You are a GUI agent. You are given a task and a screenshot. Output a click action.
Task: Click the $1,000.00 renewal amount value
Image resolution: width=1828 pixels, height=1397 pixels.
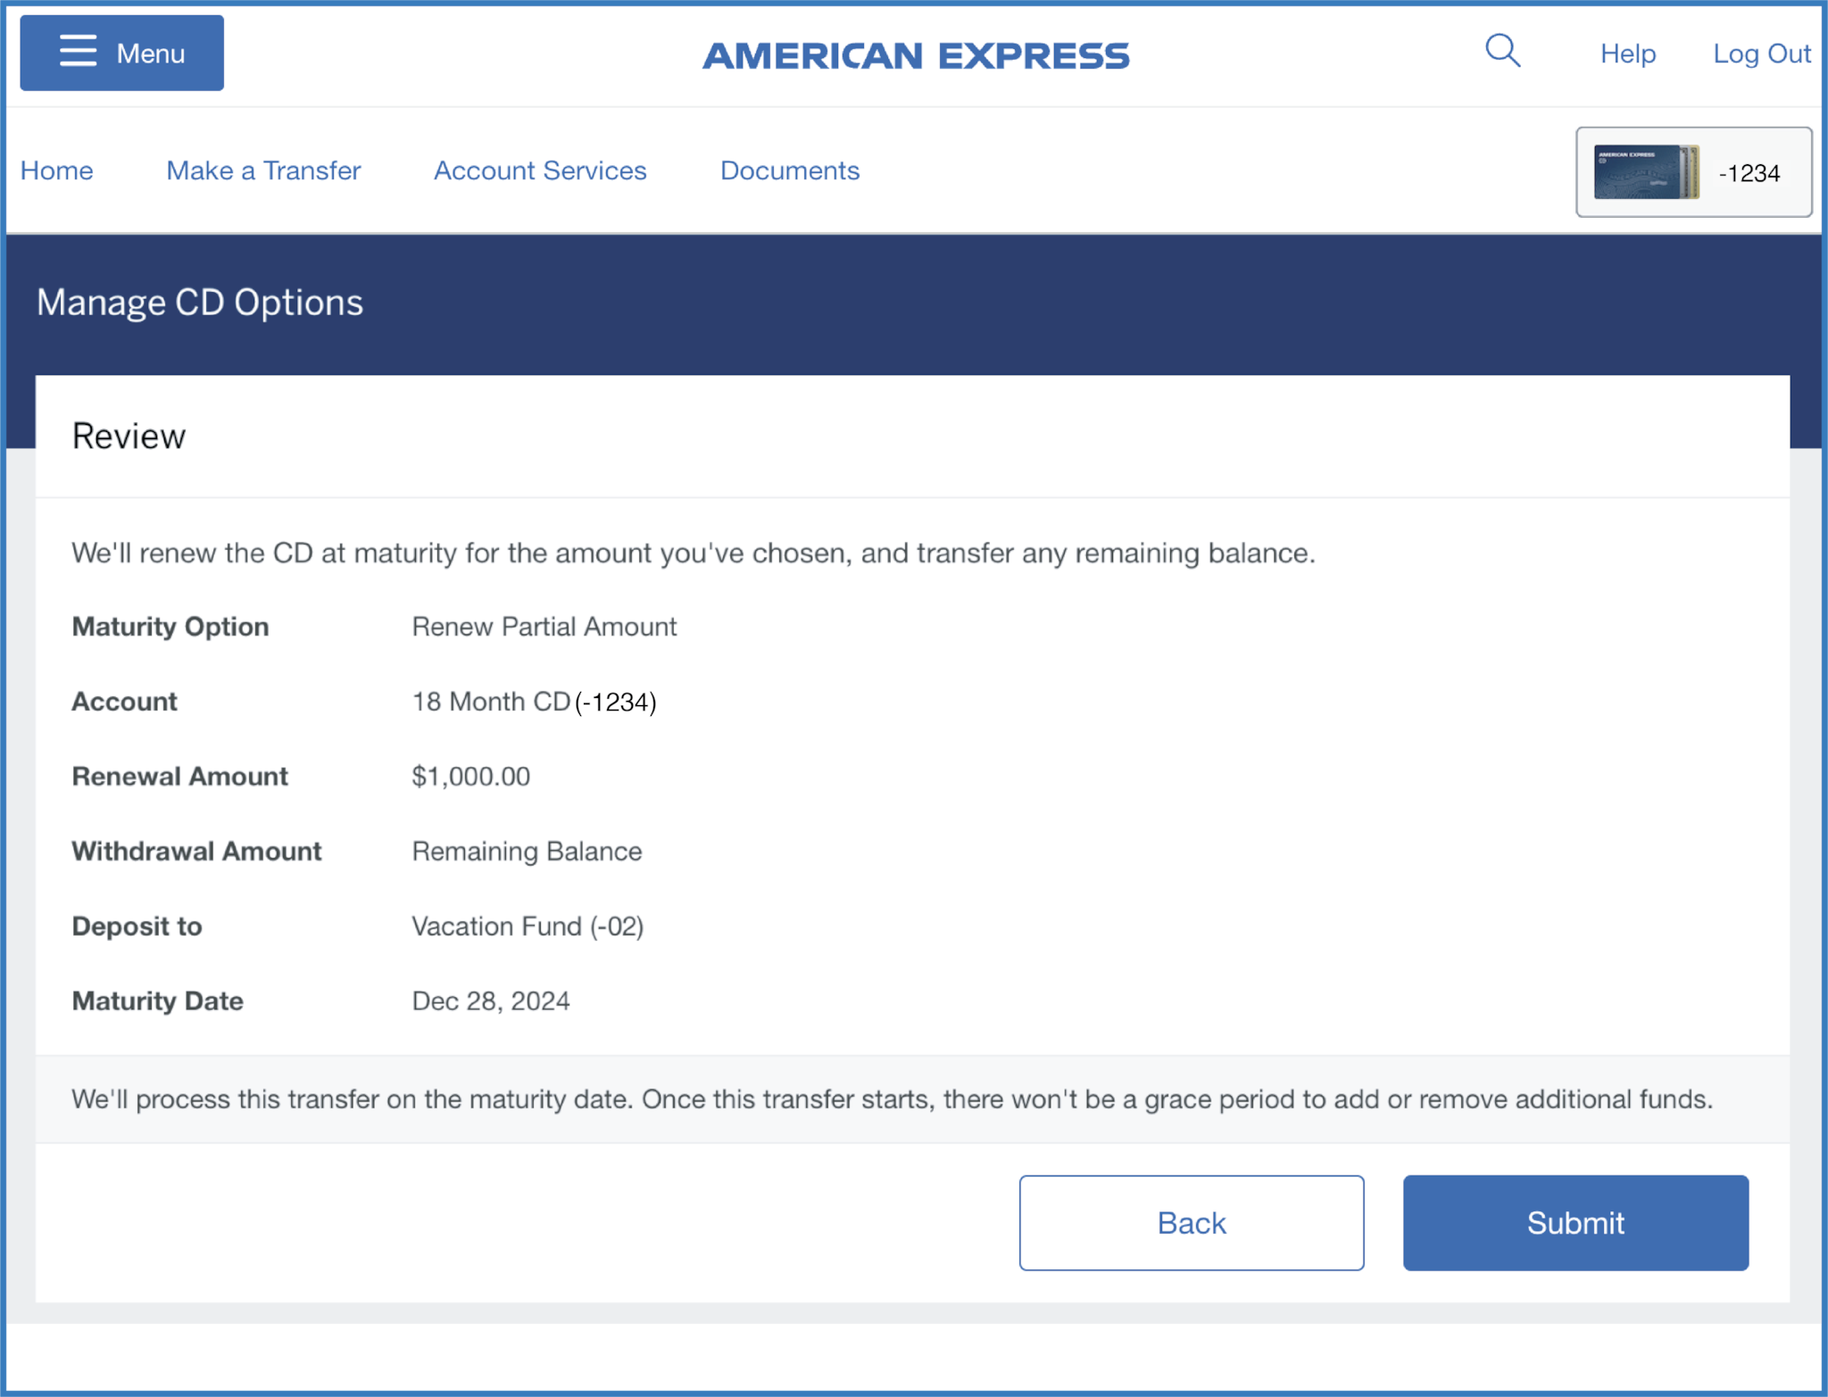[x=470, y=777]
